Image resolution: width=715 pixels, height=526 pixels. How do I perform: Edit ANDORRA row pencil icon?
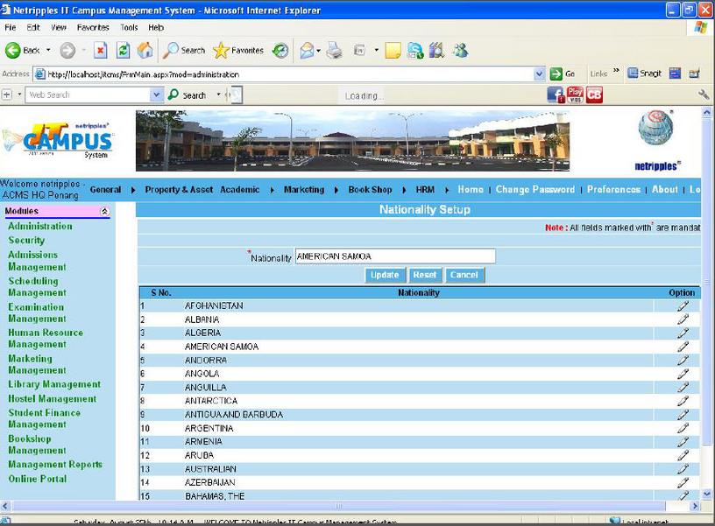click(x=683, y=361)
